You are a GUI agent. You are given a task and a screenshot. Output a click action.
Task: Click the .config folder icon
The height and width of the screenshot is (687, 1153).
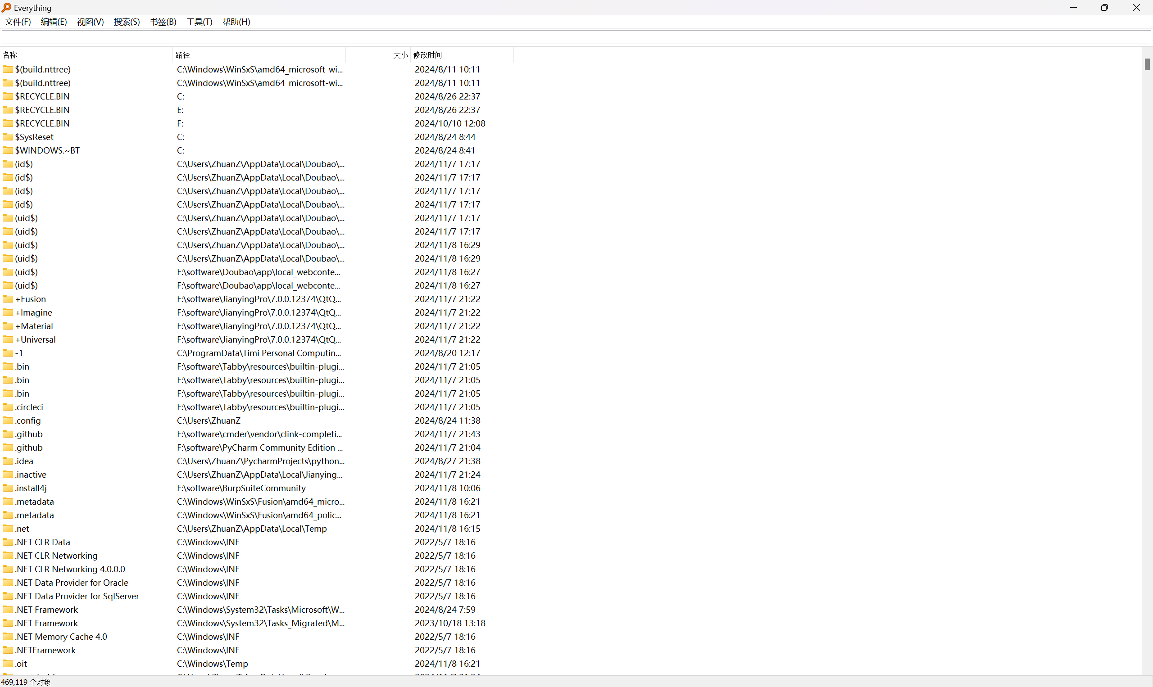coord(8,420)
